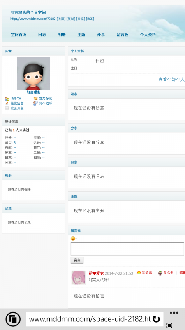The image size is (185, 330).
Task: Click the [复制] link in header
Action: (71, 19)
